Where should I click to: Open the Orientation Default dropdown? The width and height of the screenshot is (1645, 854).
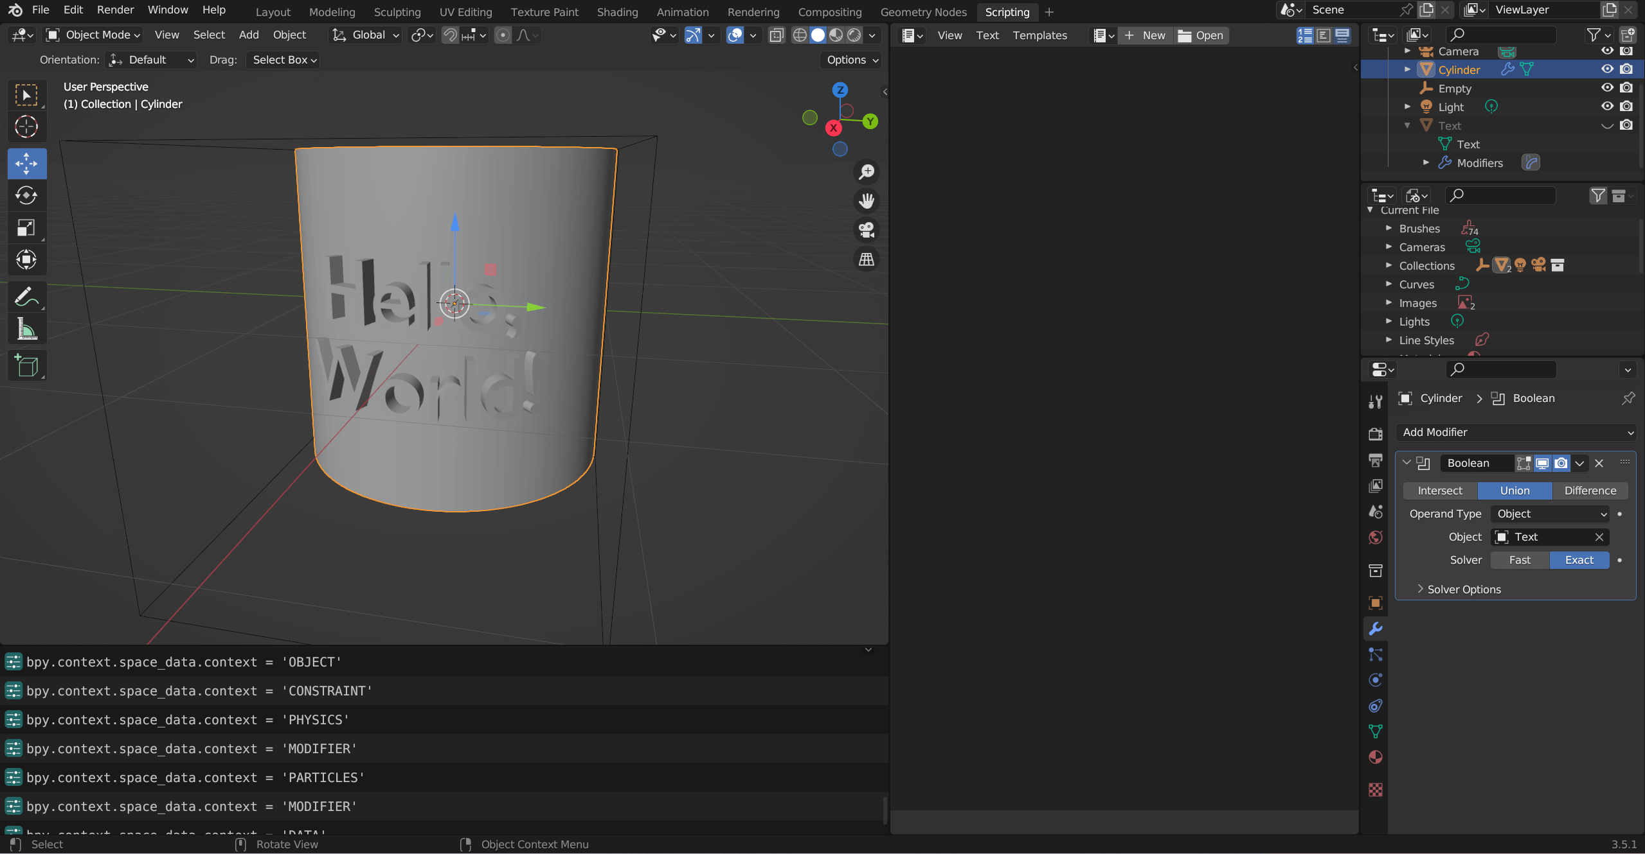coord(151,60)
